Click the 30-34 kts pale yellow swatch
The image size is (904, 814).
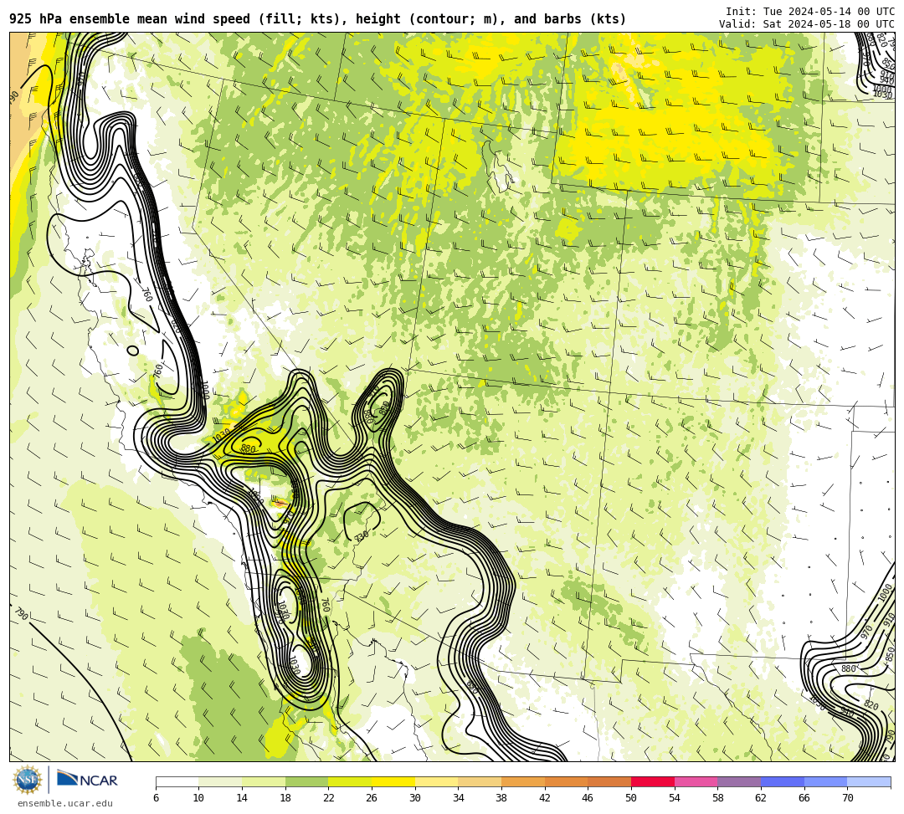(436, 781)
